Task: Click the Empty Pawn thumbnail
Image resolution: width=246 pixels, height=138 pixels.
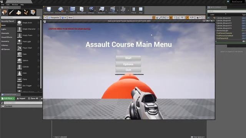Action: point(20,35)
